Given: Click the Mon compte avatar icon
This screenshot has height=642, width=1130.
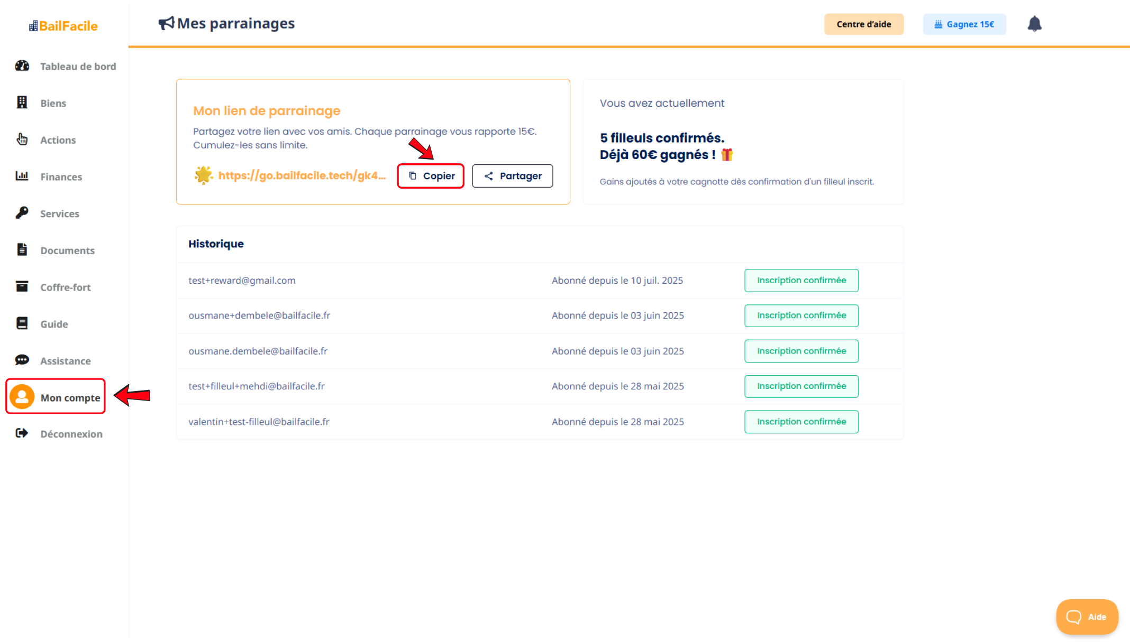Looking at the screenshot, I should click(22, 397).
